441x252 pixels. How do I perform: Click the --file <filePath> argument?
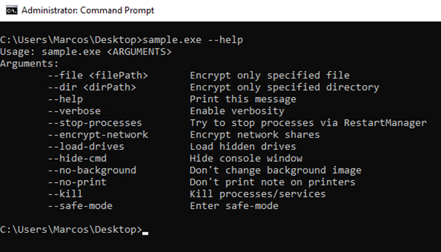98,75
